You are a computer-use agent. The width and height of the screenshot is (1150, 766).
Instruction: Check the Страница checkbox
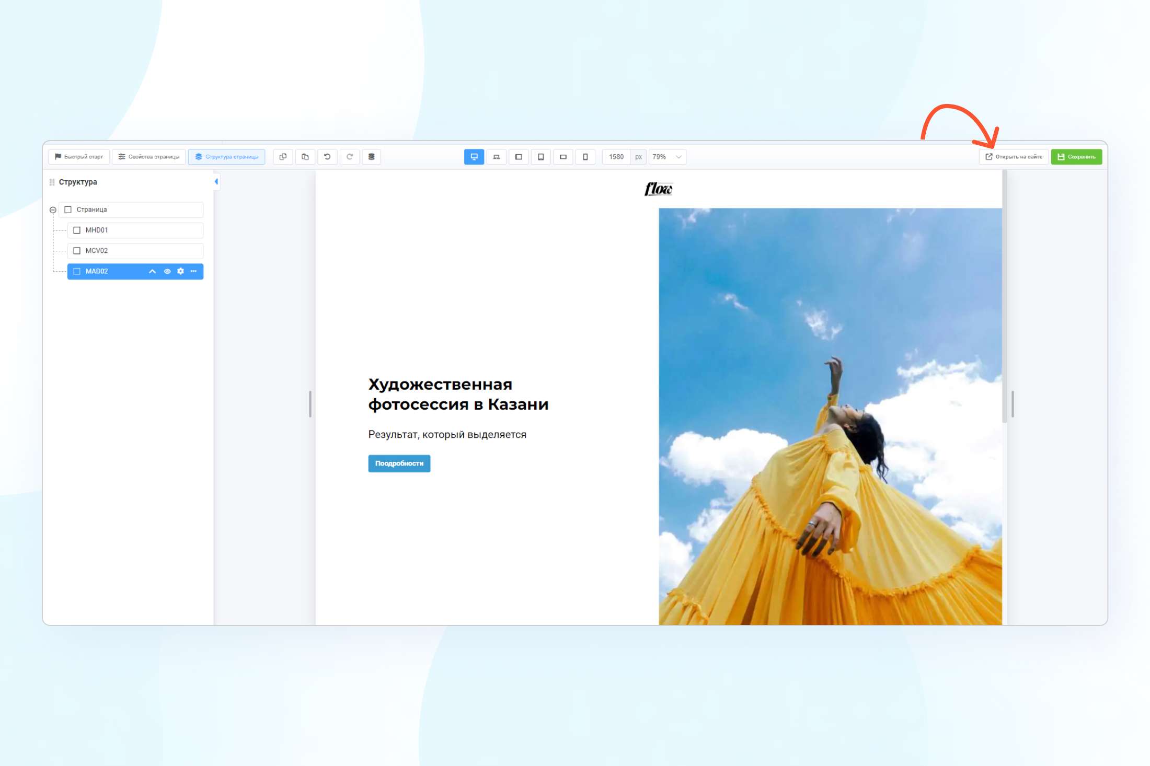pyautogui.click(x=68, y=210)
